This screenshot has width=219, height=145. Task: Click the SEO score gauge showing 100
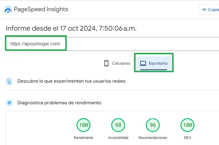[188, 125]
